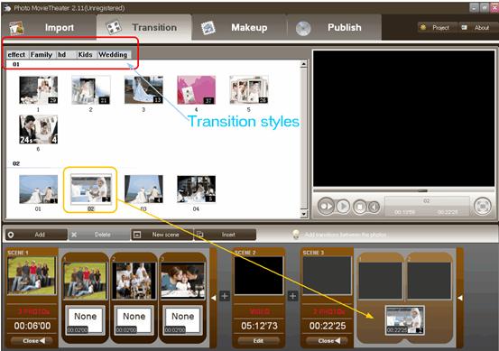Select photo 3 in Scene 1
499x351 pixels.
click(182, 282)
